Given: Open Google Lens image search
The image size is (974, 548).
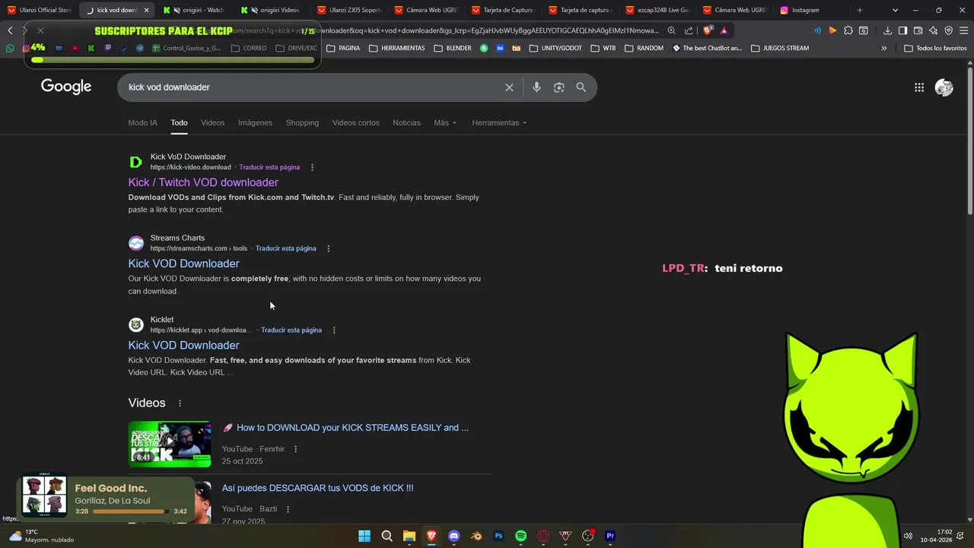Looking at the screenshot, I should coord(559,88).
